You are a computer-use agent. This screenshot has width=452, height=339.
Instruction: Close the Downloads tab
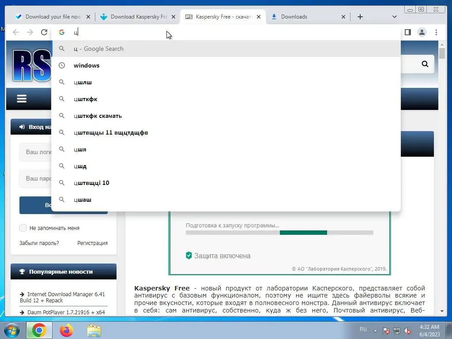(343, 17)
